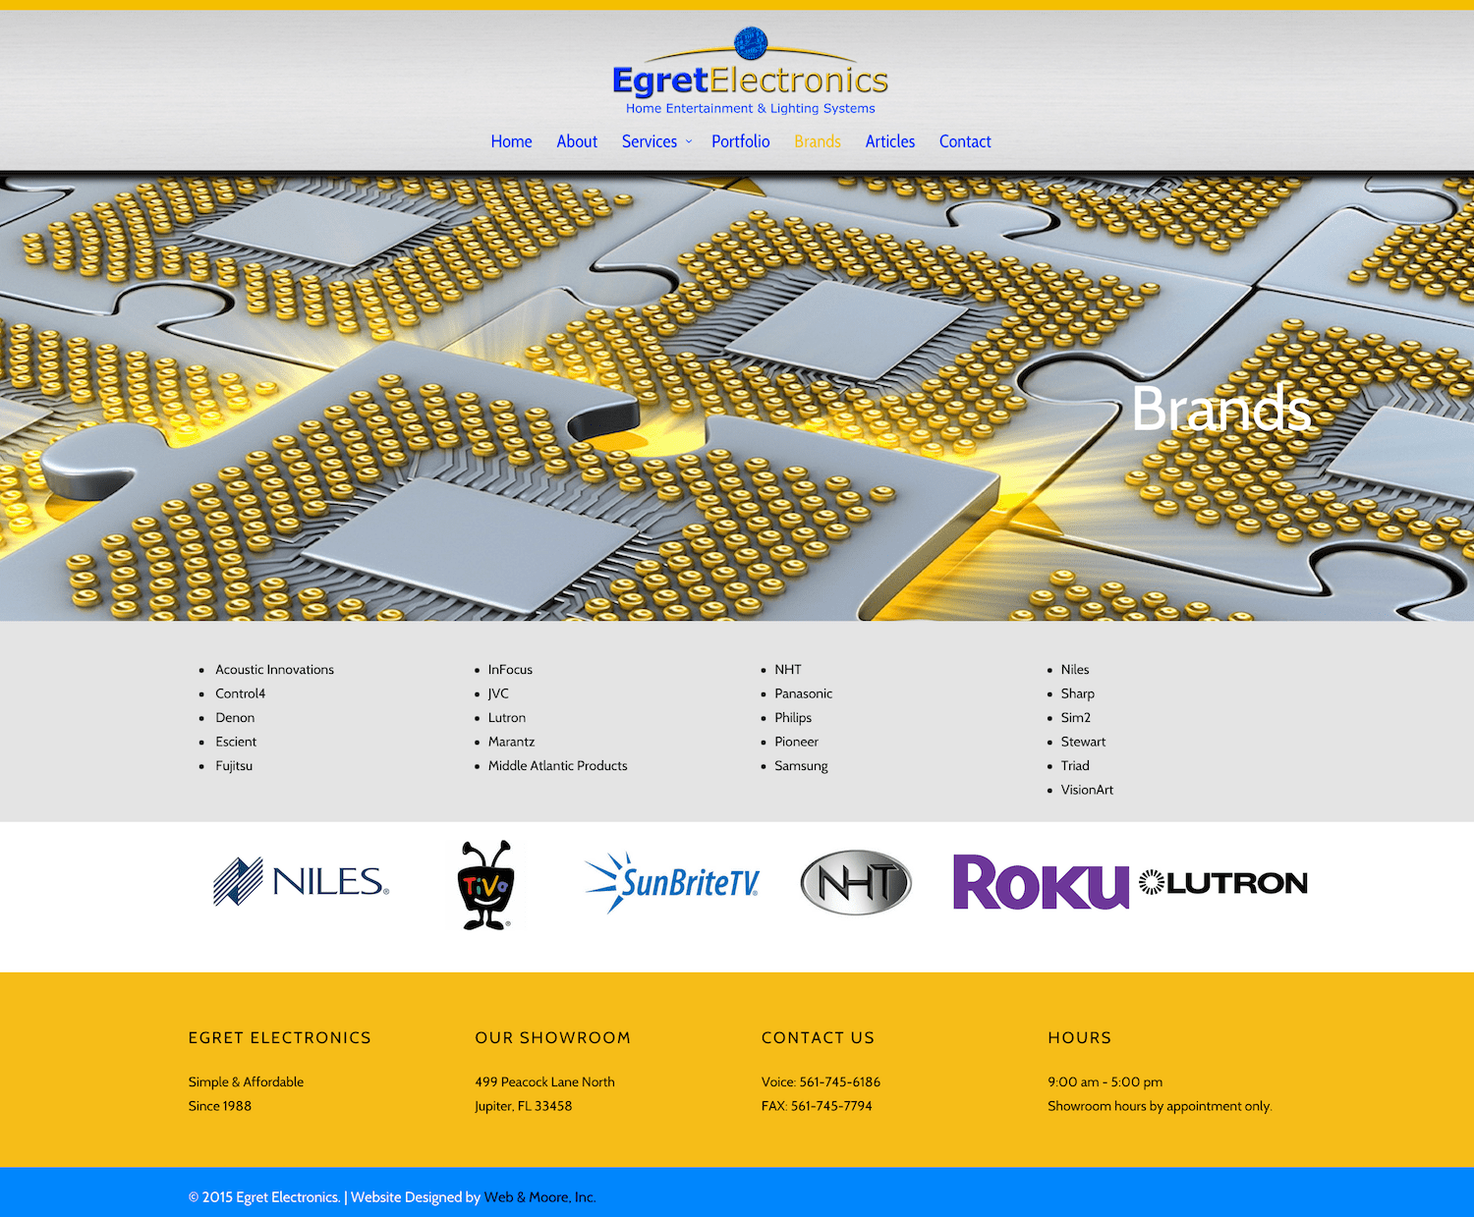Follow the Web & Moore, Inc. link
The width and height of the screenshot is (1474, 1217).
point(539,1197)
